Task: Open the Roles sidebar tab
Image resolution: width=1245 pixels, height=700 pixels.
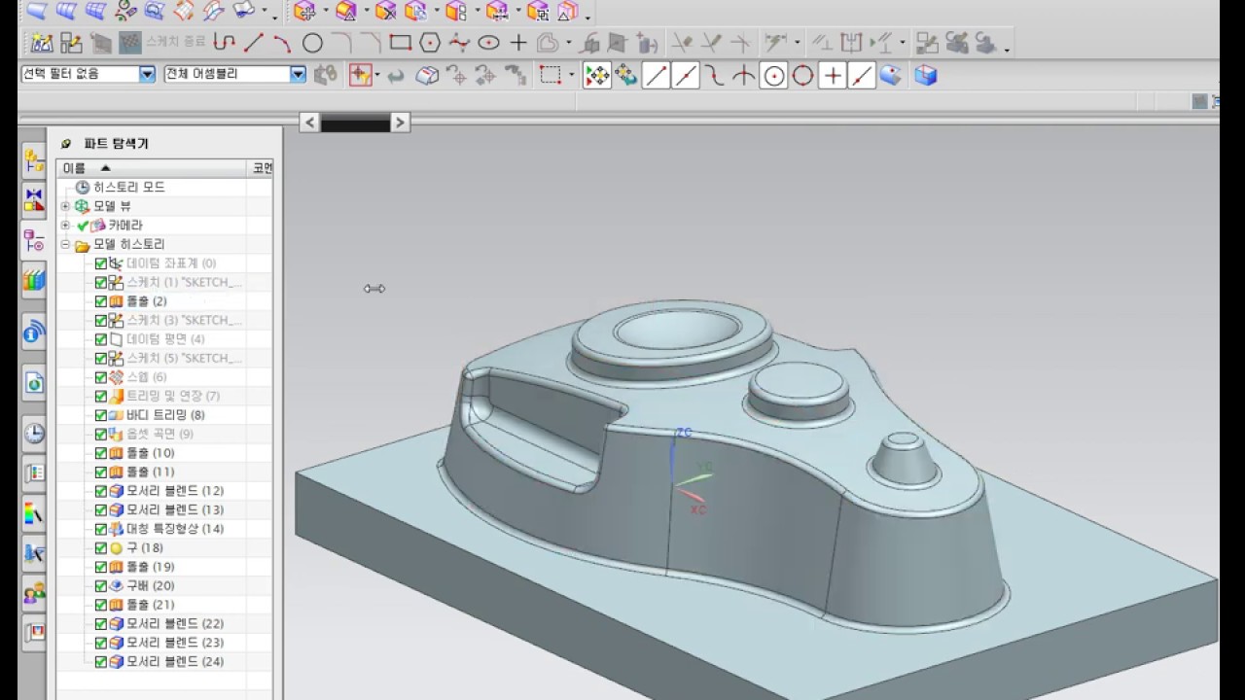Action: [x=34, y=592]
